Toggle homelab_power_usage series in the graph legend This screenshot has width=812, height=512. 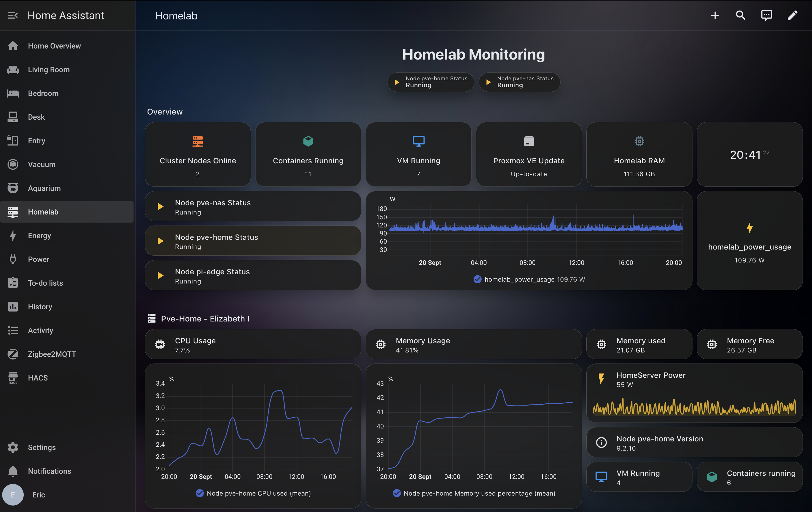tap(529, 279)
